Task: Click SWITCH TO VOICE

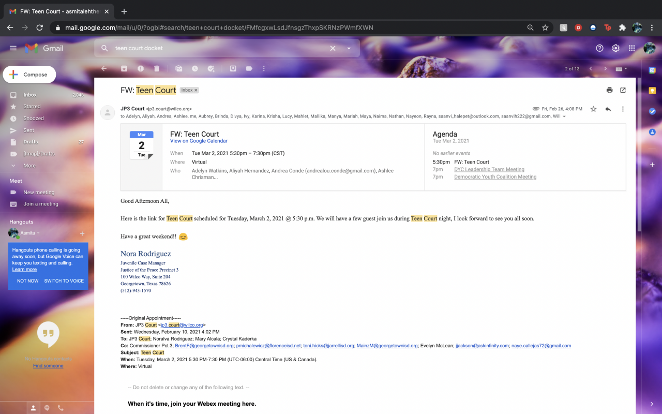Action: [64, 281]
